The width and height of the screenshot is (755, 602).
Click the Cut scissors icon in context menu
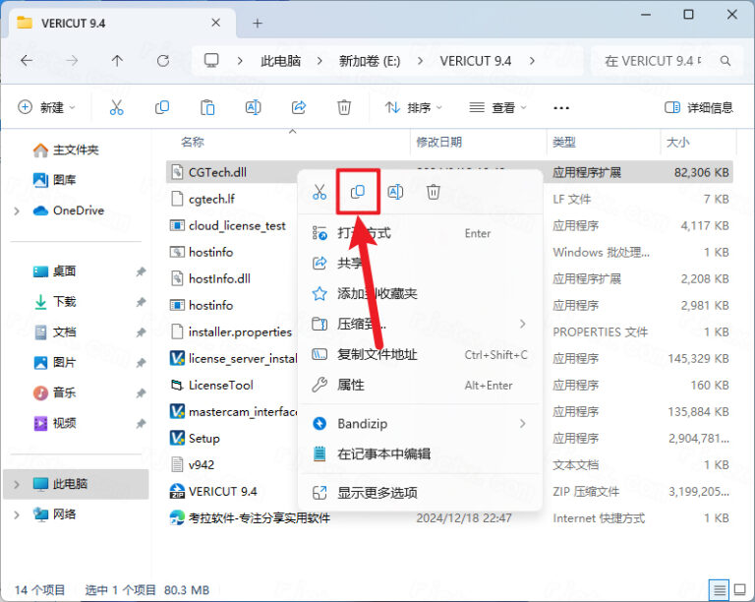tap(319, 192)
